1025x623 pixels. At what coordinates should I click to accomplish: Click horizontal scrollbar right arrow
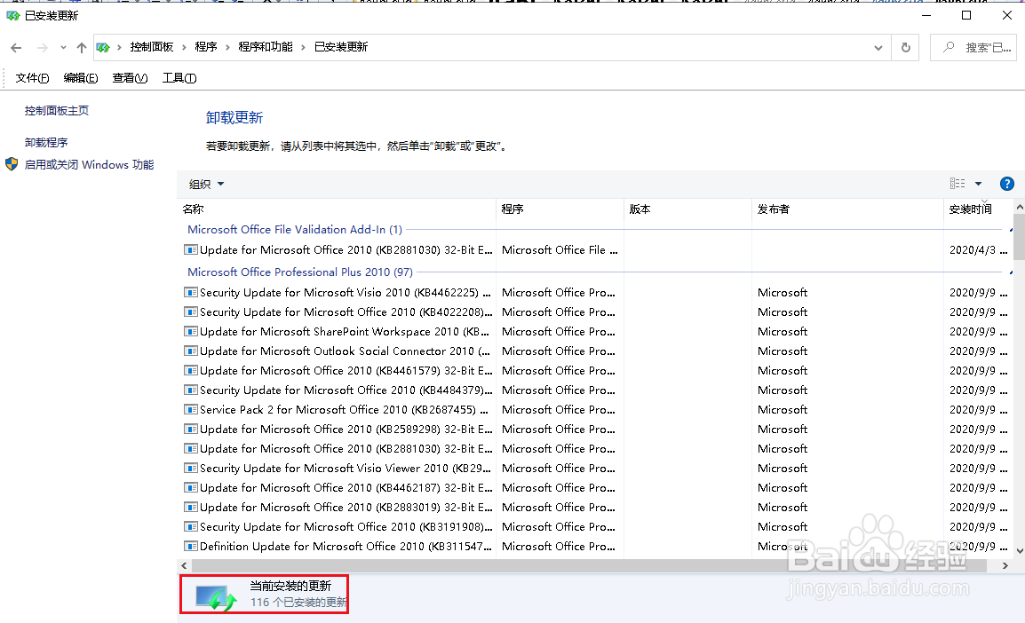[1005, 565]
